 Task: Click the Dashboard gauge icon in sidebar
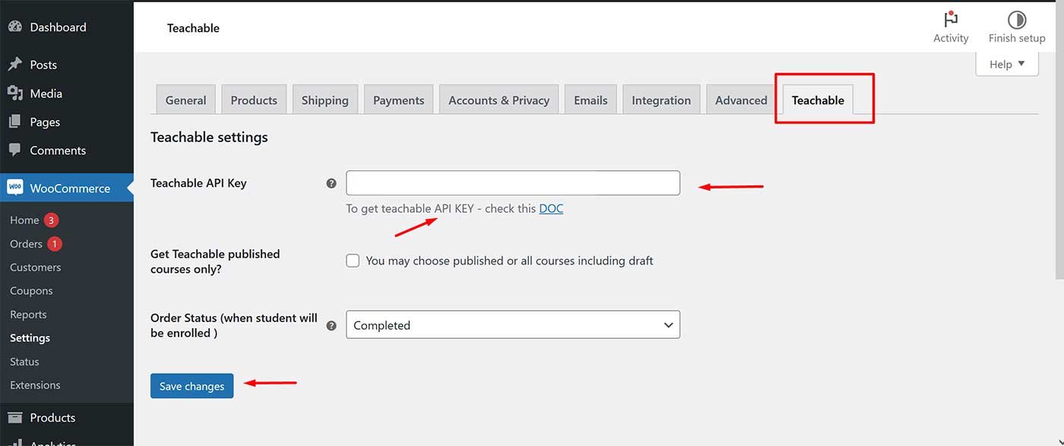point(14,27)
